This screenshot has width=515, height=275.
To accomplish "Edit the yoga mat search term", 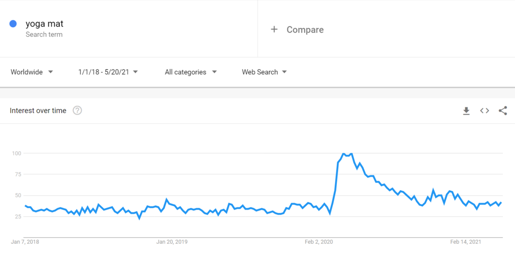I will (44, 24).
